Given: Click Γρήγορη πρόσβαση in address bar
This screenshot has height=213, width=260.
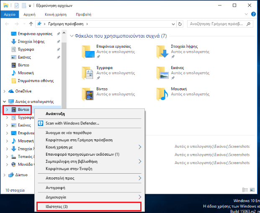Looking at the screenshot, I should 66,24.
